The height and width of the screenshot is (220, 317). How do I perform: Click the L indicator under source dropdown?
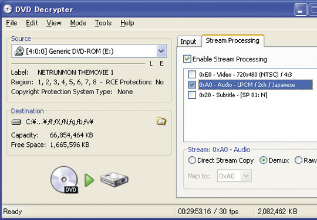(x=151, y=63)
